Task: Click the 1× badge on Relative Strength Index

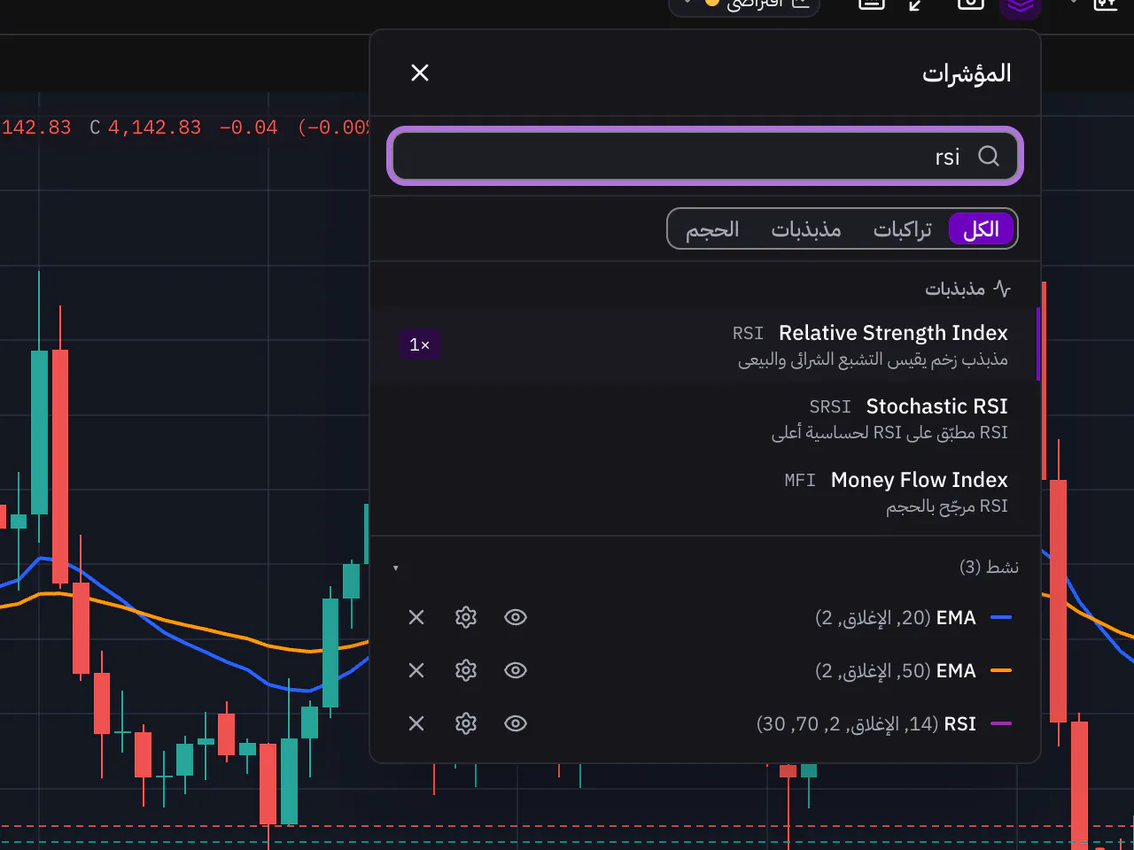Action: pos(420,344)
